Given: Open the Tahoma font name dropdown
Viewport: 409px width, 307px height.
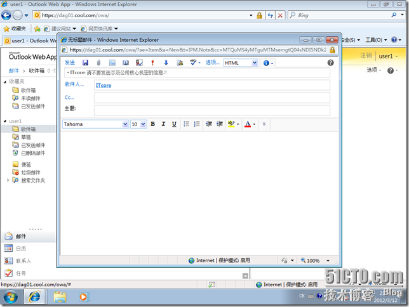Looking at the screenshot, I should pos(95,124).
